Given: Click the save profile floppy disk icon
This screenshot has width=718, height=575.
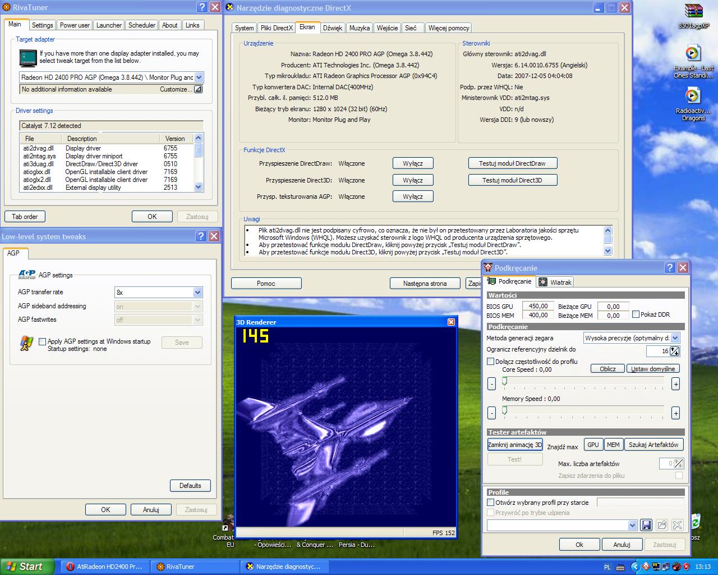Looking at the screenshot, I should 646,525.
